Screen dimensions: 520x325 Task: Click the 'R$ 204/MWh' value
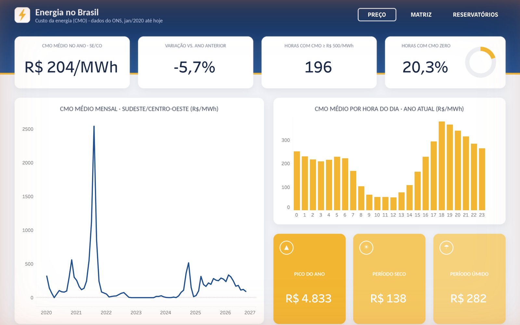click(71, 67)
